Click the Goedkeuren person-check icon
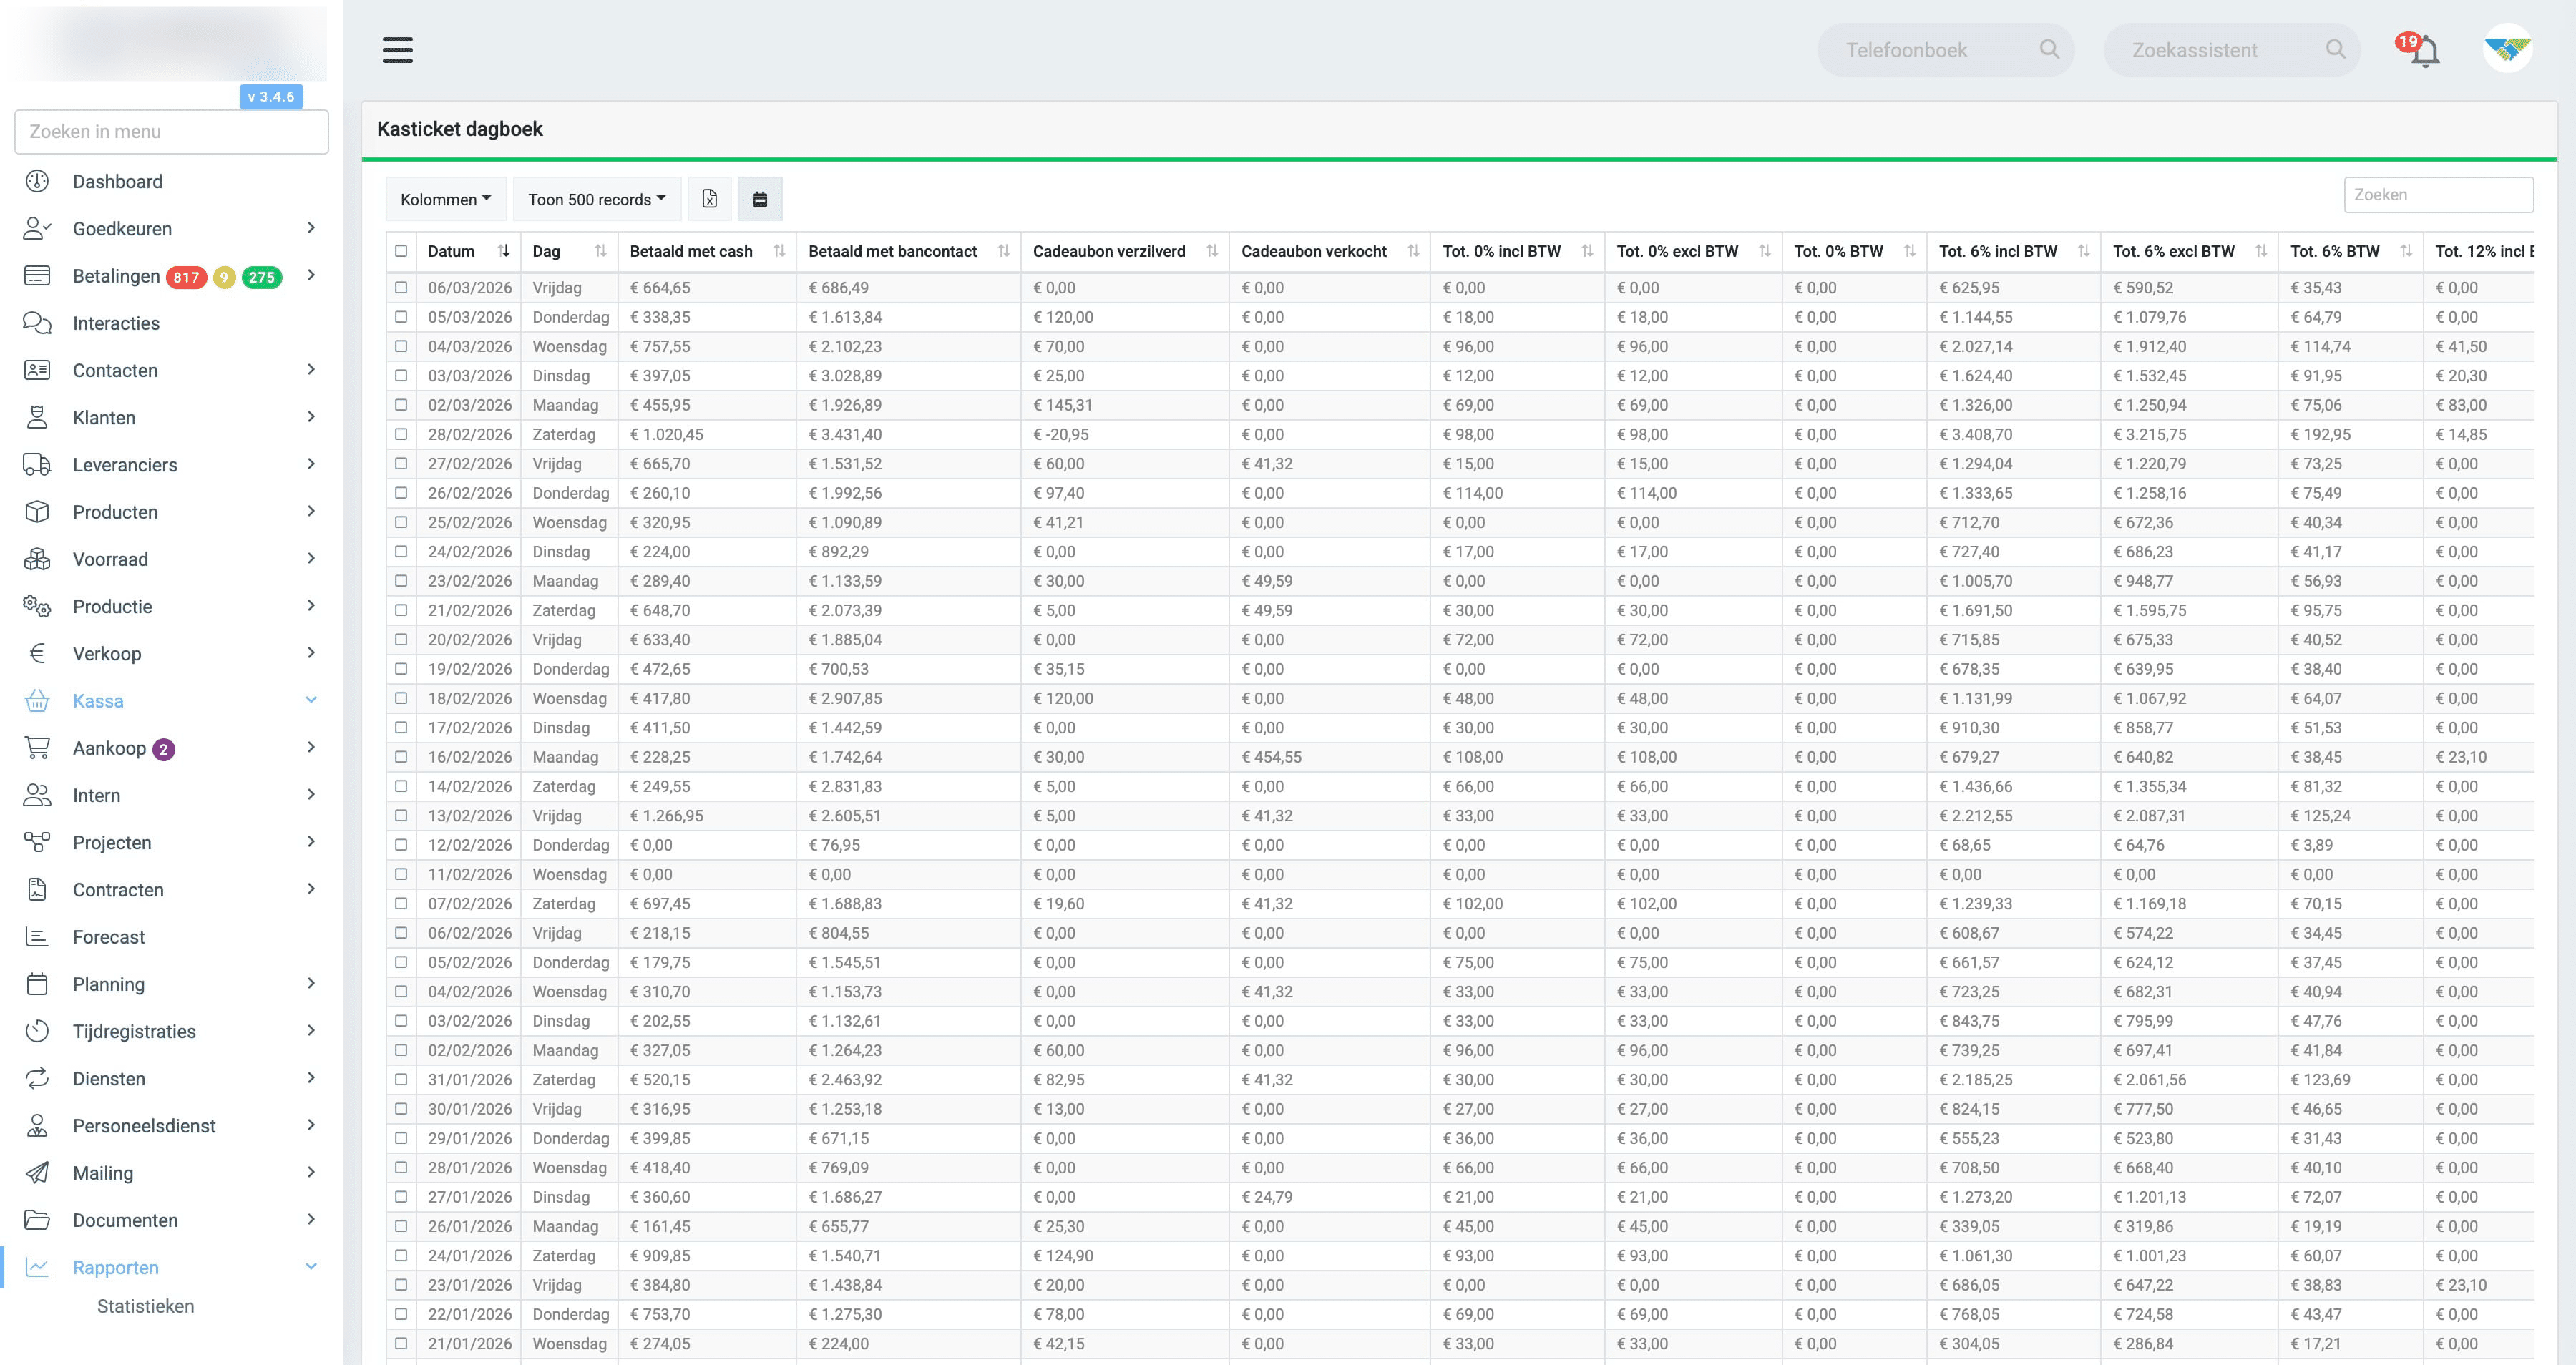This screenshot has height=1365, width=2576. pyautogui.click(x=37, y=228)
